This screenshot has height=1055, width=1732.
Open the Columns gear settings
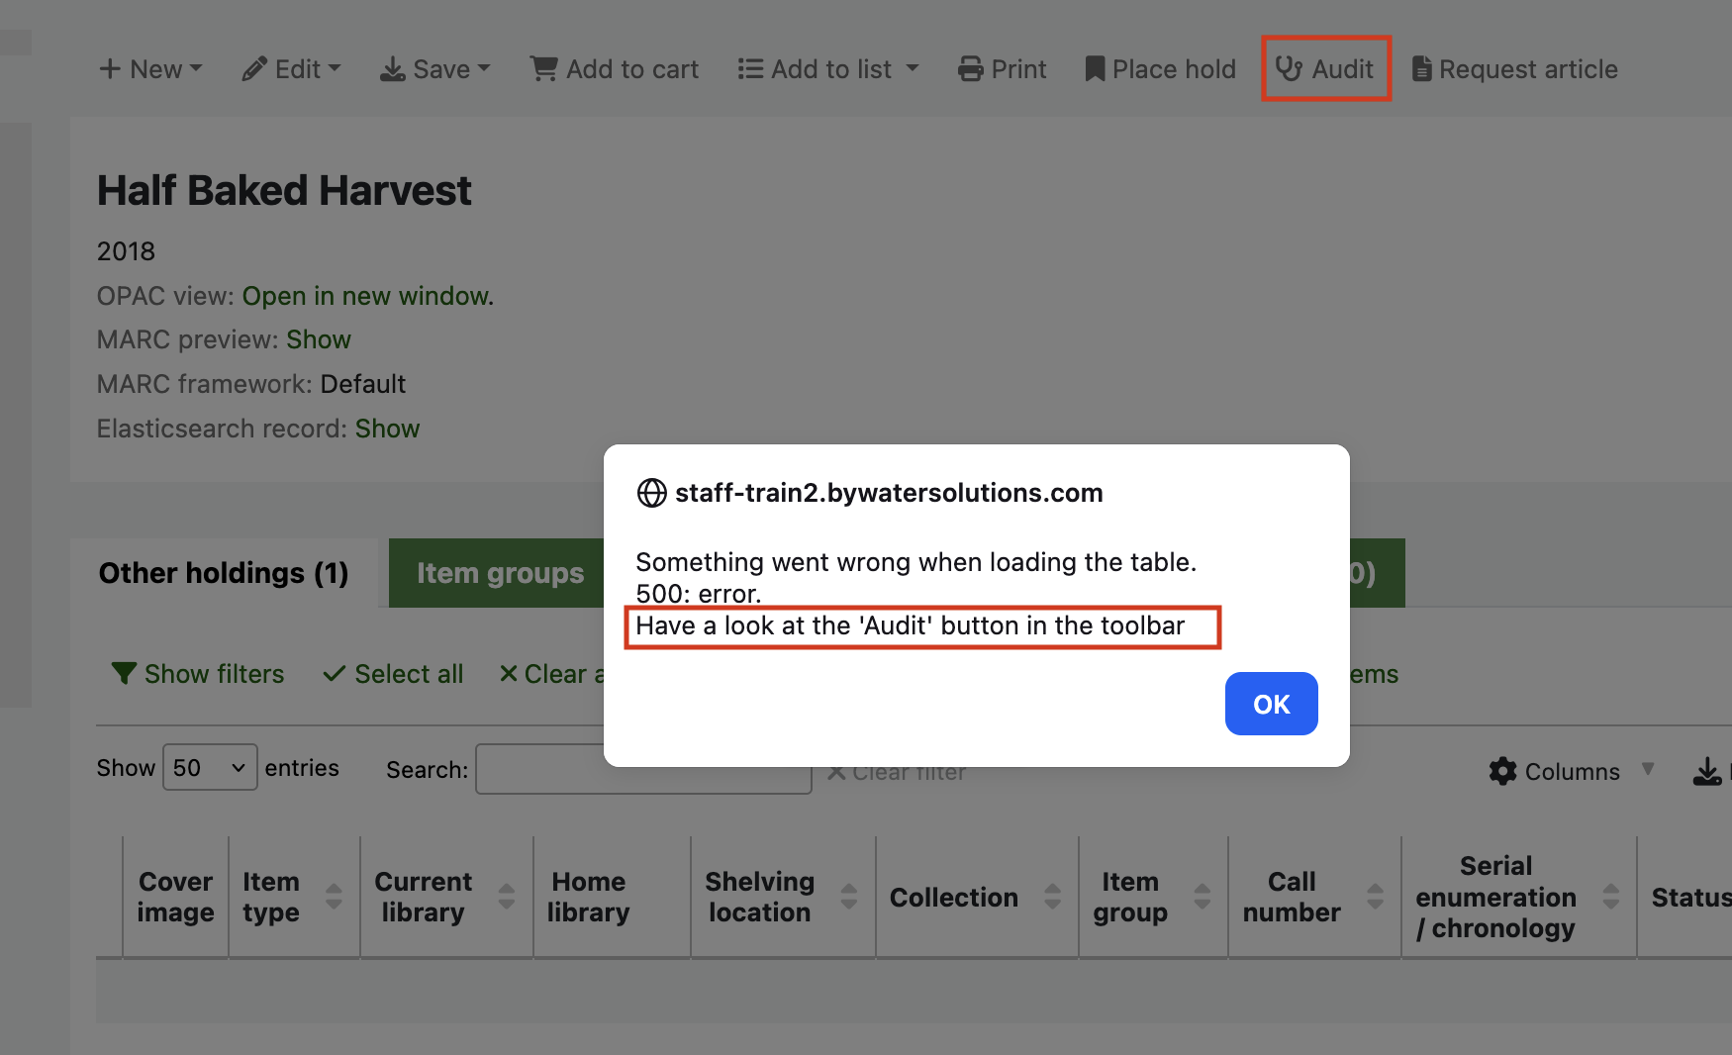click(1555, 772)
